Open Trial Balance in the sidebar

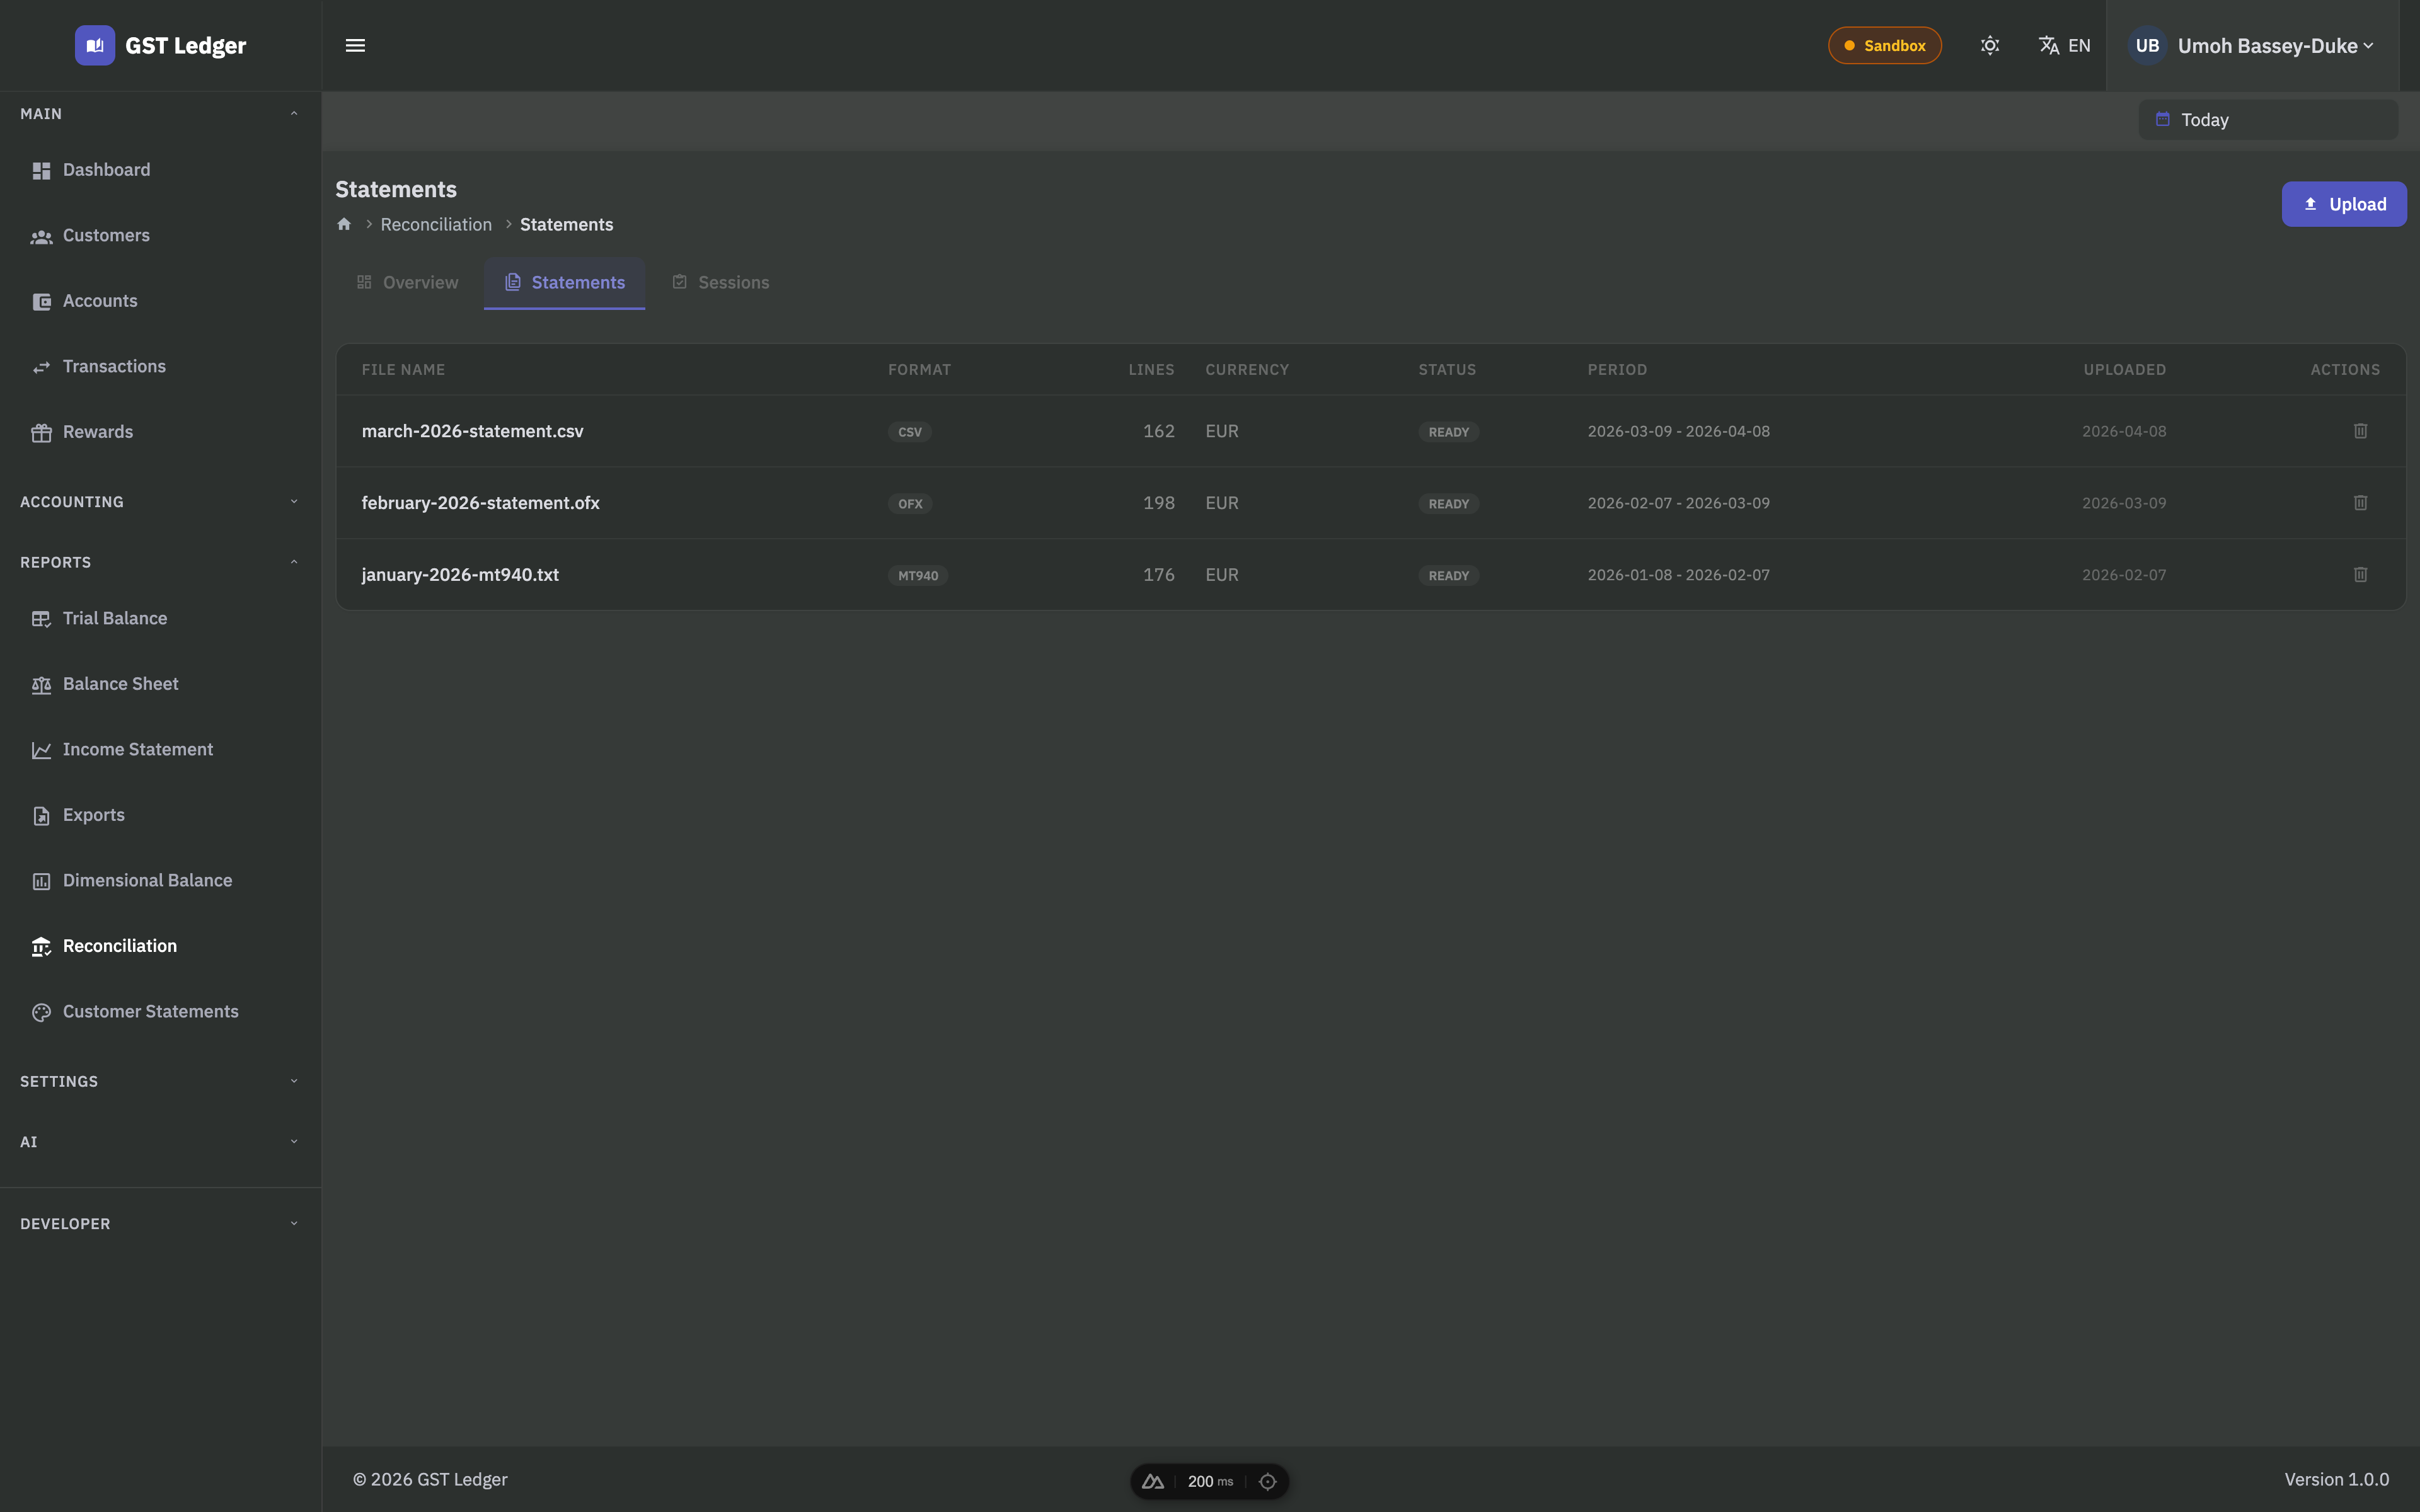[x=115, y=619]
